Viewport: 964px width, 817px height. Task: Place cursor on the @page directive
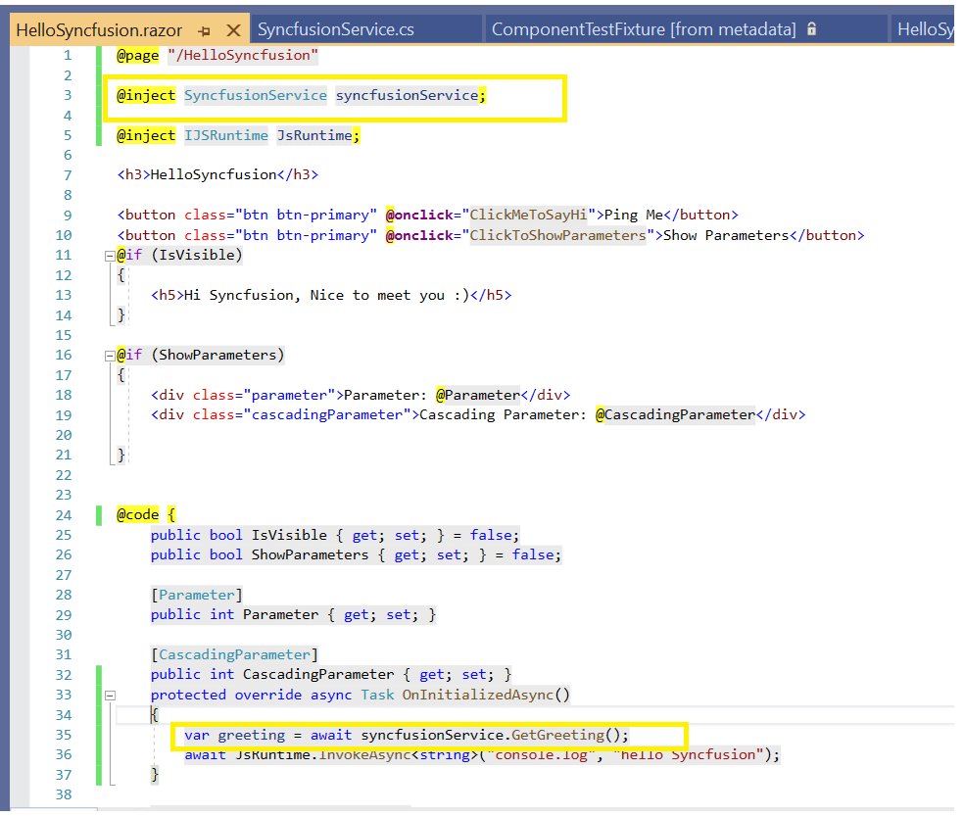pyautogui.click(x=138, y=55)
